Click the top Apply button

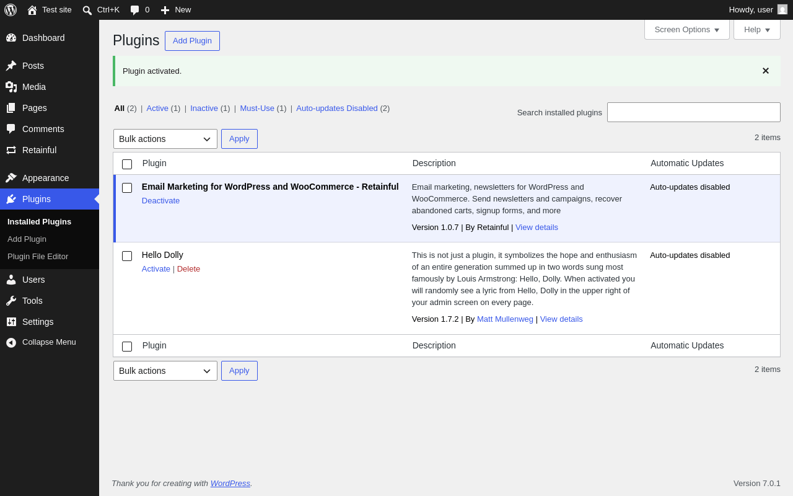(239, 139)
